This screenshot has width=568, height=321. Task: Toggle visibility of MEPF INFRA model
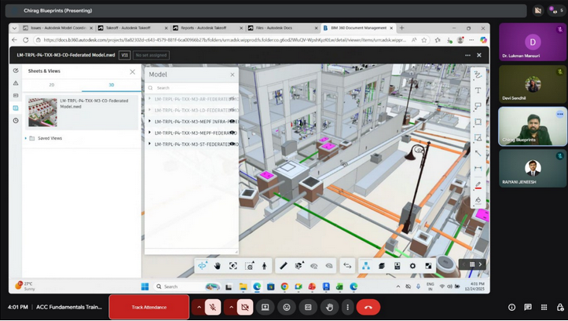(x=233, y=122)
